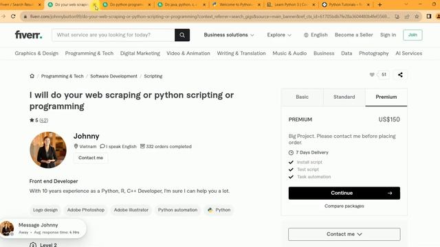The height and width of the screenshot is (247, 440).
Task: Click Contact me beside Johnny's photo
Action: (x=91, y=158)
